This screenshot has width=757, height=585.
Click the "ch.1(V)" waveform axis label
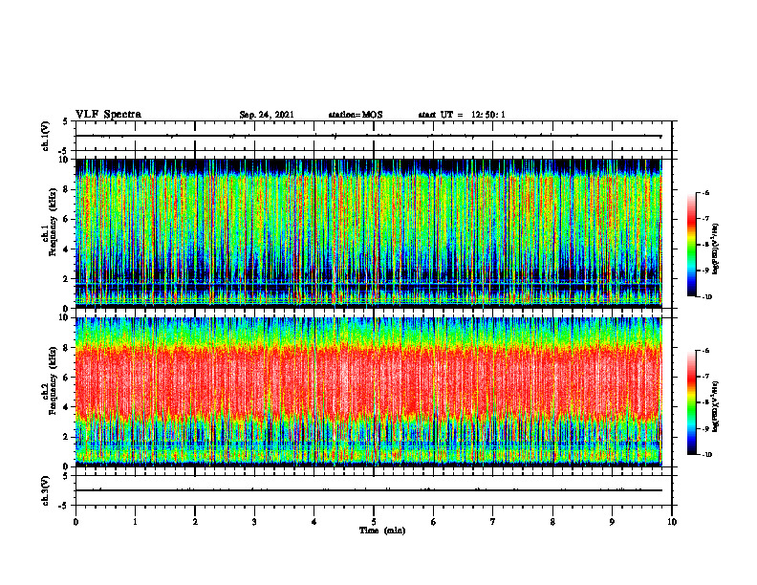point(46,136)
